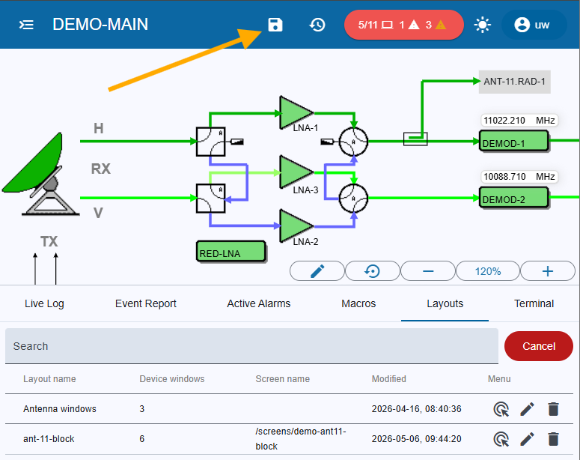Viewport: 580px width, 460px height.
Task: Edit the ant-11-block layout pencil icon
Action: click(x=527, y=439)
